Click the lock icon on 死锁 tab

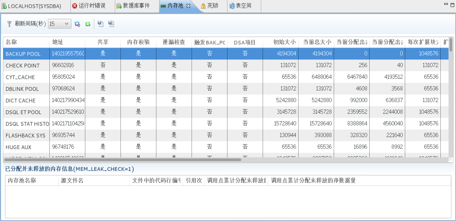(203, 6)
